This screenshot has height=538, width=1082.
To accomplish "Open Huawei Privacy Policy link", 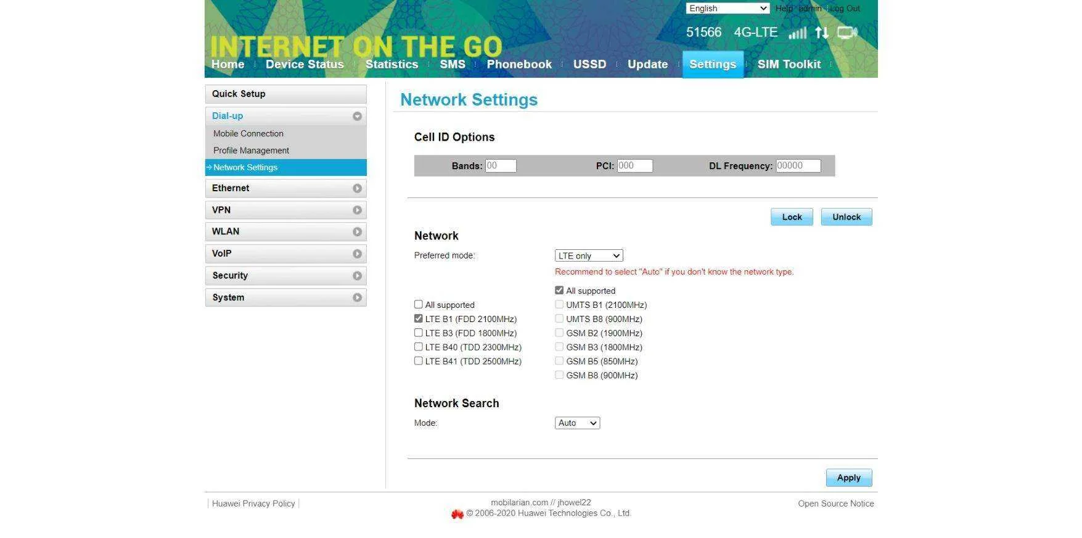I will tap(253, 503).
